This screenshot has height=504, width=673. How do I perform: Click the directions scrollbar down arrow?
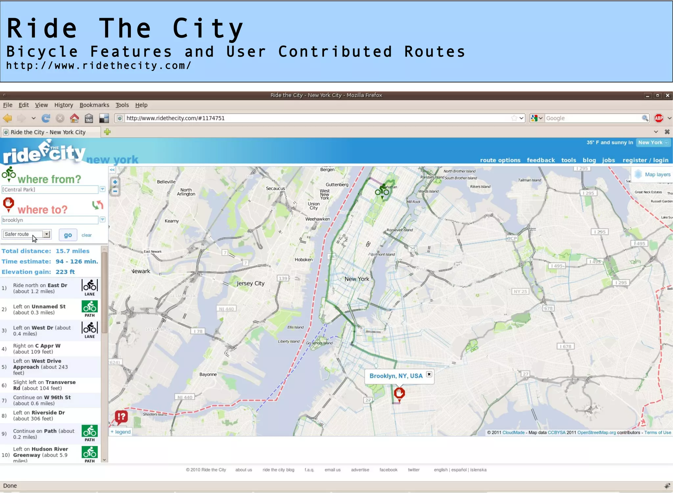104,460
